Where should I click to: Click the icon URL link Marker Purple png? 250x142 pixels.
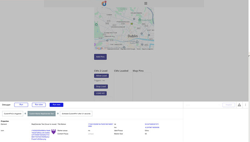[41, 135]
